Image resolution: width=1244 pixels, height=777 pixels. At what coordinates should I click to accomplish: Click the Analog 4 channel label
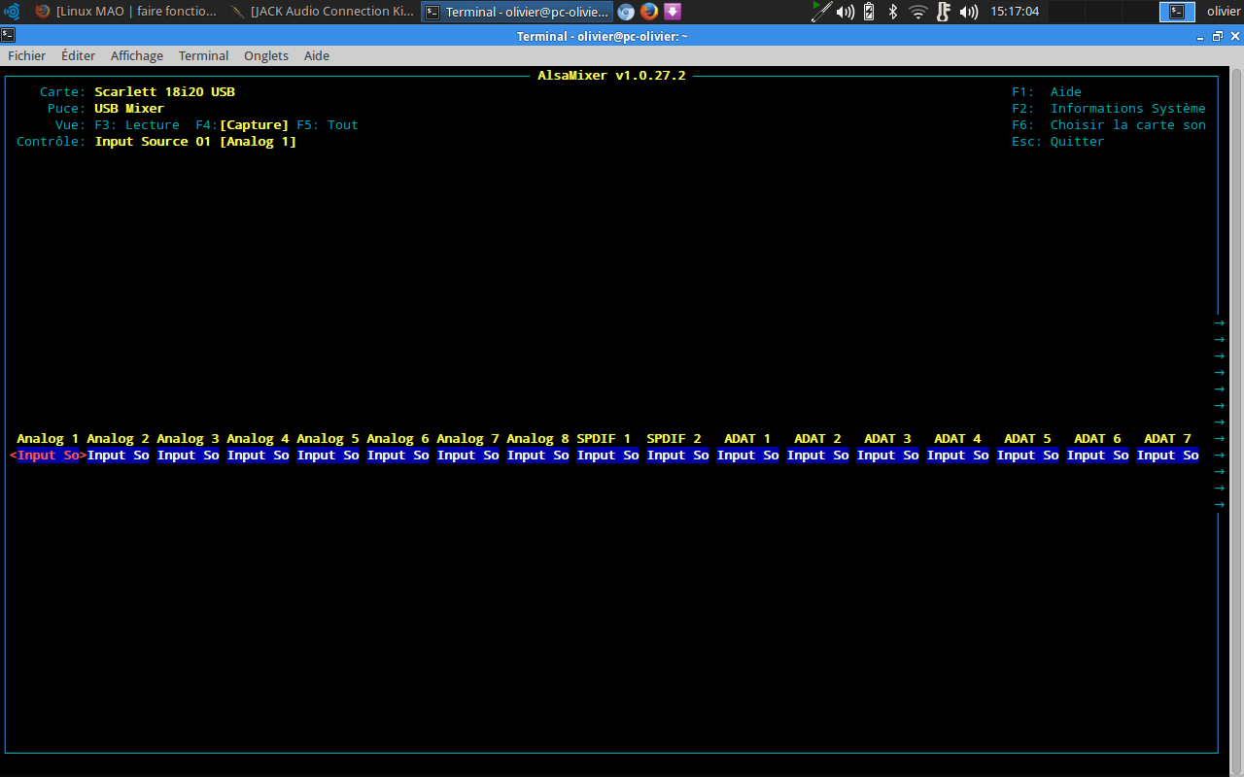pyautogui.click(x=259, y=438)
